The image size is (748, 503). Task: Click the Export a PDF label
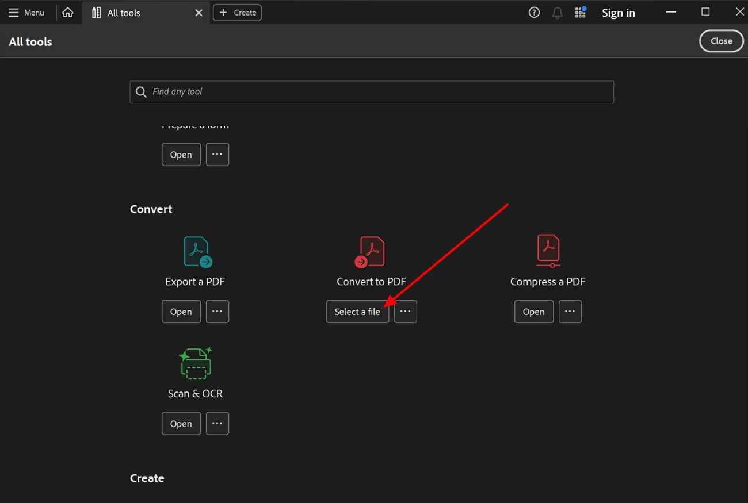click(195, 282)
